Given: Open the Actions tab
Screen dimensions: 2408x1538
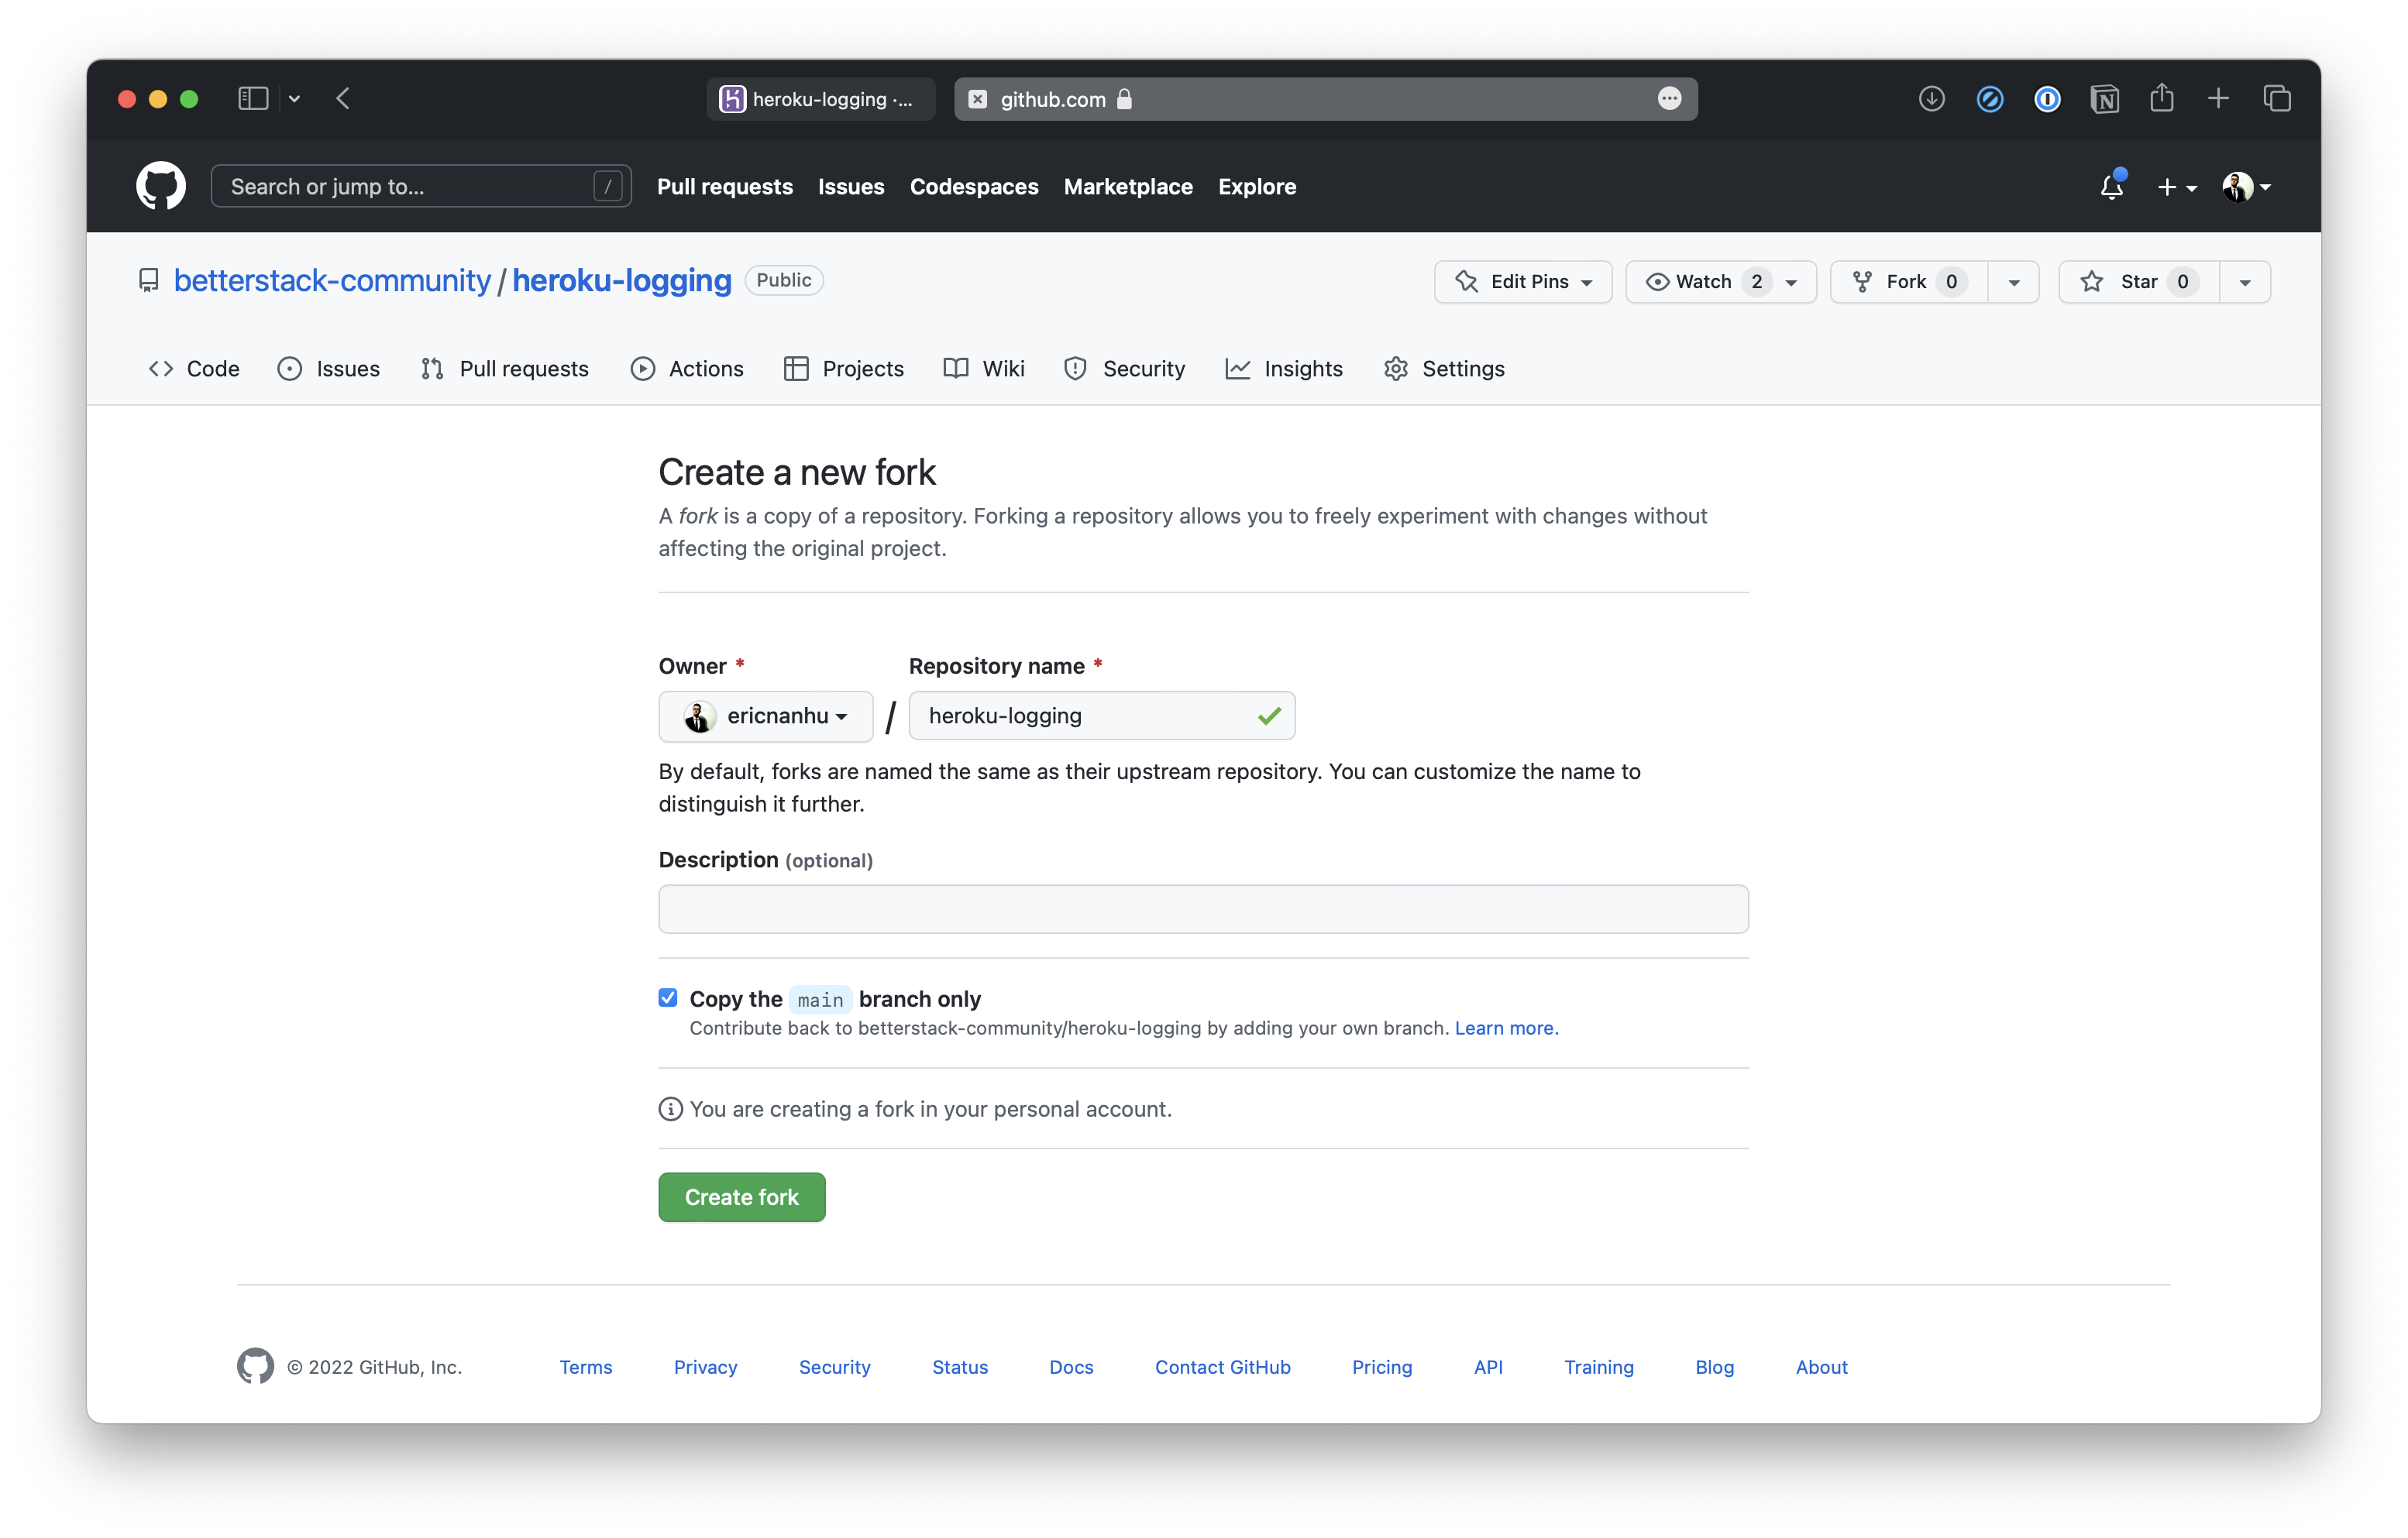Looking at the screenshot, I should (687, 369).
